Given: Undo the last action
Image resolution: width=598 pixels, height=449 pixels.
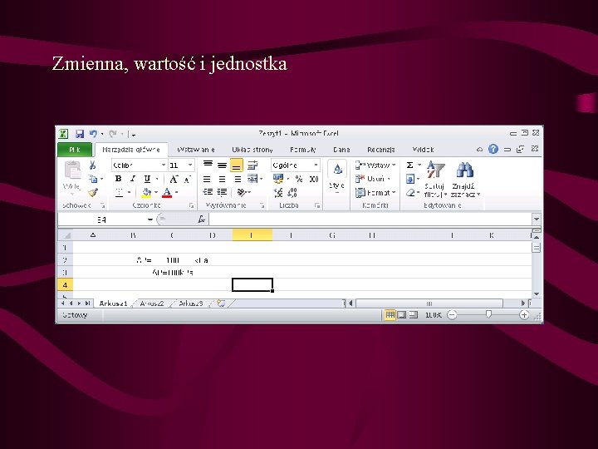Looking at the screenshot, I should (x=93, y=134).
